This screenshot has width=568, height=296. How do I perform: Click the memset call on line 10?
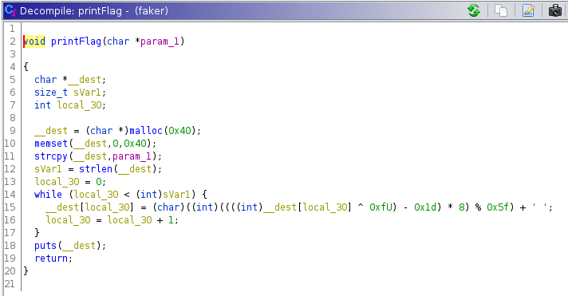[x=51, y=143]
